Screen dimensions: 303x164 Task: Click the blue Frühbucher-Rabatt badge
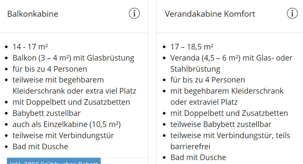pyautogui.click(x=54, y=161)
